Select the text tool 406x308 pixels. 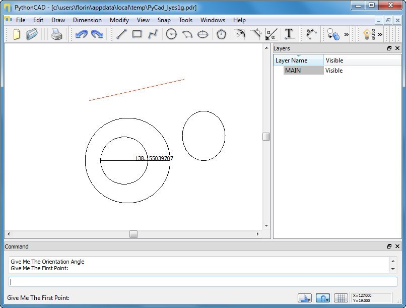[x=289, y=34]
